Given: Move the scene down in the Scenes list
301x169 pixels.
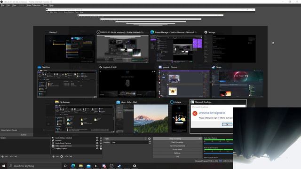Looking at the screenshot, I should [16, 156].
